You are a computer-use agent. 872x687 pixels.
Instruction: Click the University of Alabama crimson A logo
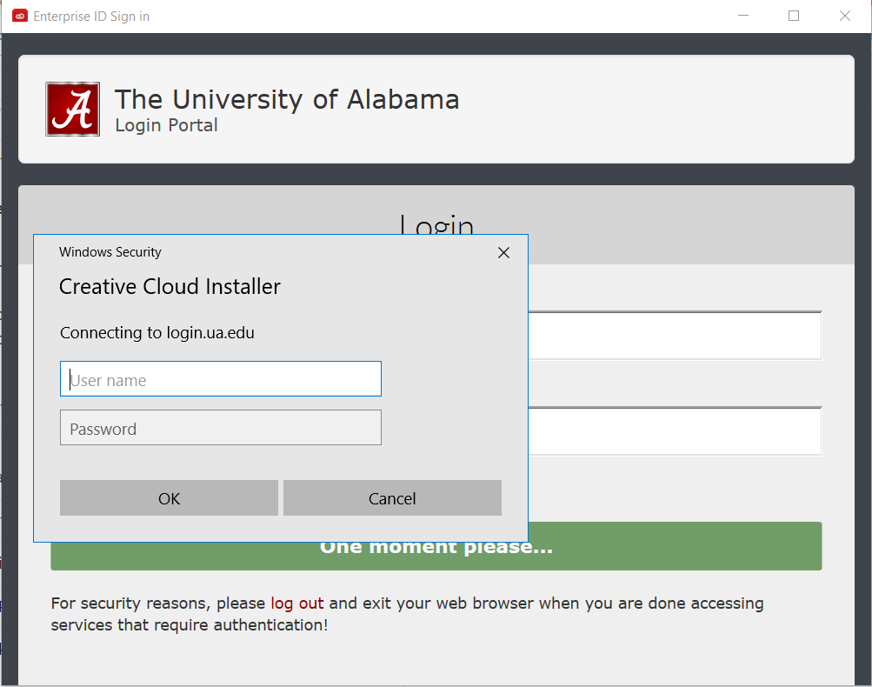pos(73,109)
